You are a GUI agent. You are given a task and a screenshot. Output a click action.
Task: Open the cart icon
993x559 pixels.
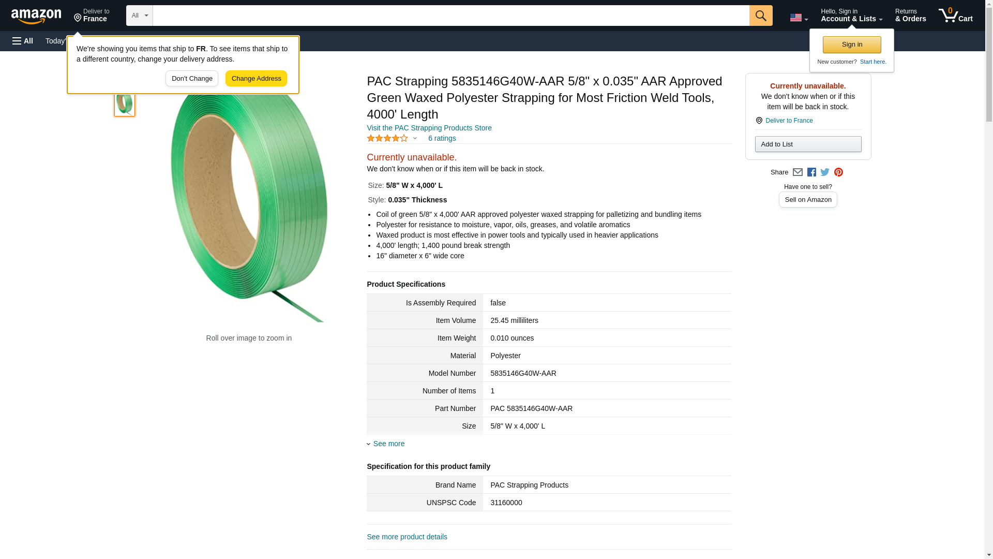pos(955,16)
